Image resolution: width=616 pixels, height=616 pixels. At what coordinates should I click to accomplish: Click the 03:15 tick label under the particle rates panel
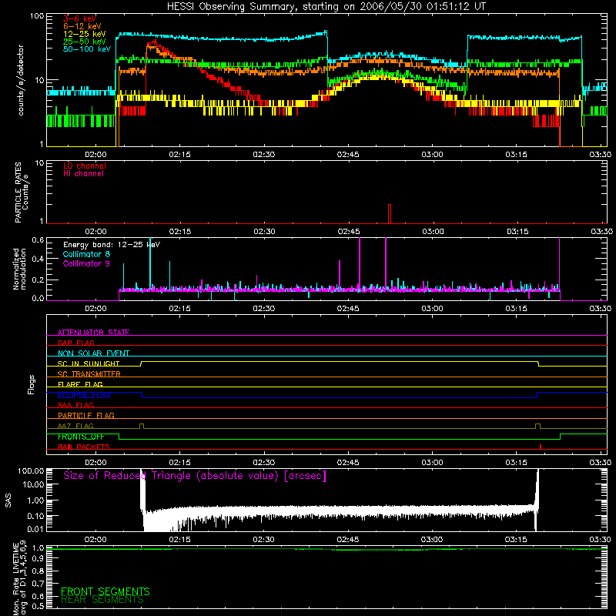517,232
